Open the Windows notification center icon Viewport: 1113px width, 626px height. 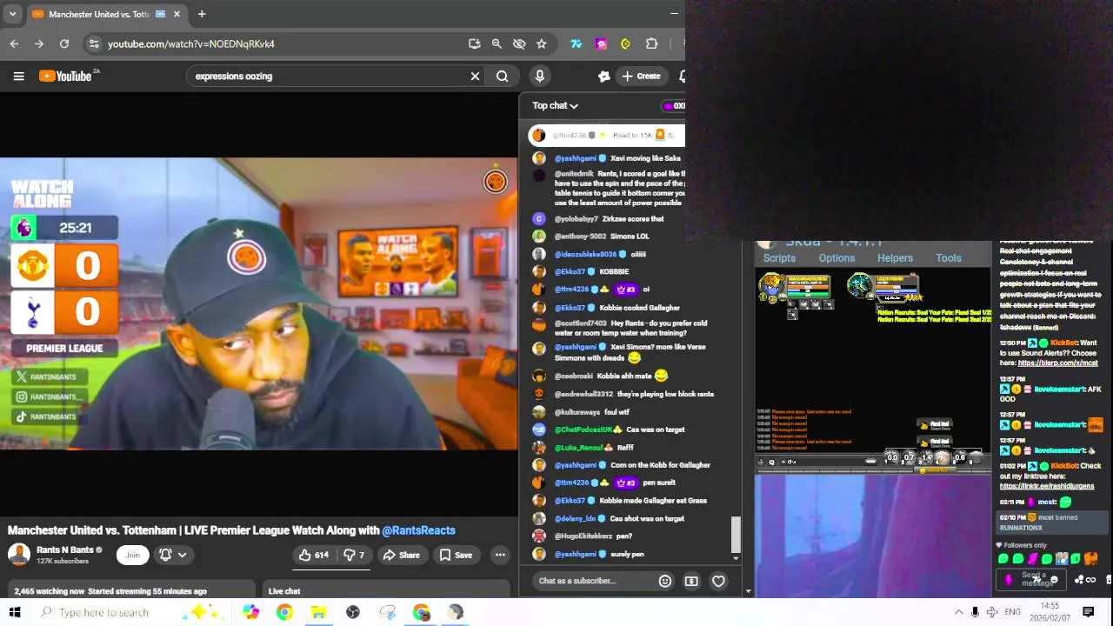point(1088,612)
